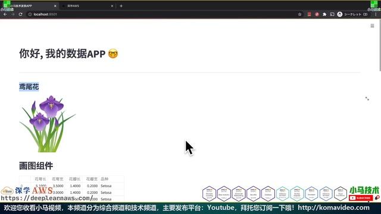
Task: Open a new browser tab
Action: (x=121, y=6)
